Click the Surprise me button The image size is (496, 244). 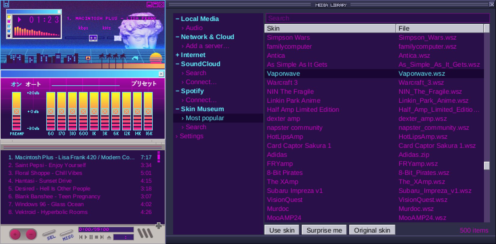pyautogui.click(x=324, y=230)
